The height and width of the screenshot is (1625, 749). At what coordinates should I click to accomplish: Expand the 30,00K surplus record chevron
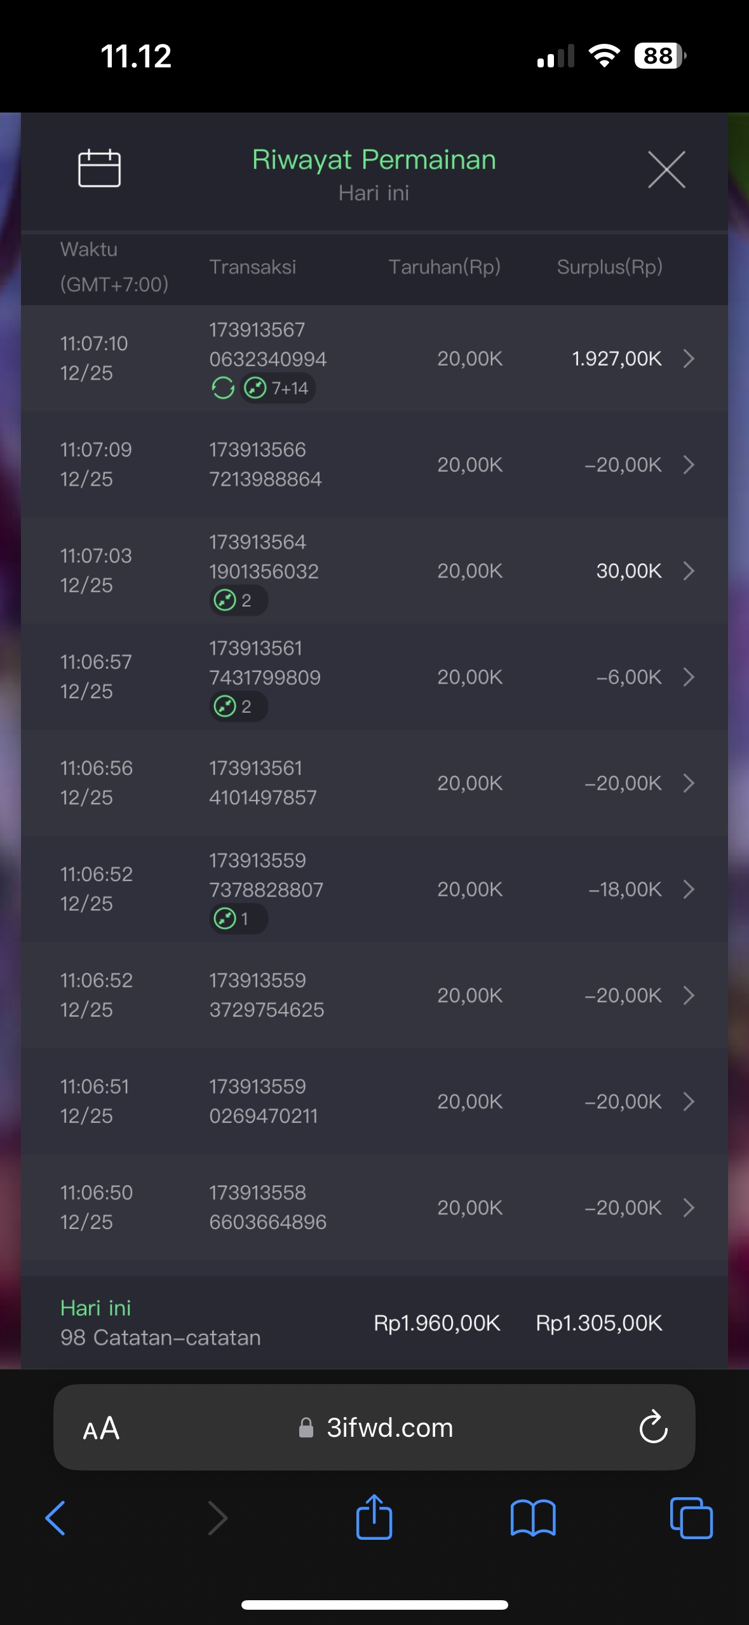tap(689, 571)
